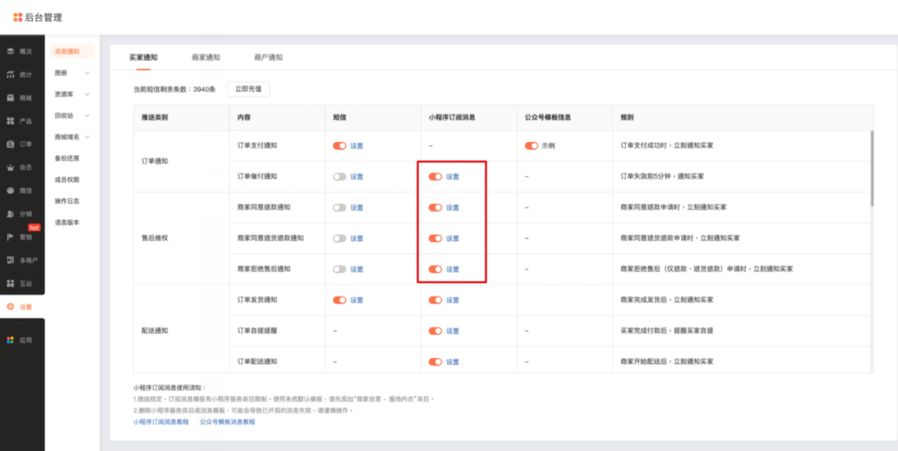Toggle mini-program subscription for 商家同意退款通知
Screen dimensions: 898x451
(x=435, y=208)
